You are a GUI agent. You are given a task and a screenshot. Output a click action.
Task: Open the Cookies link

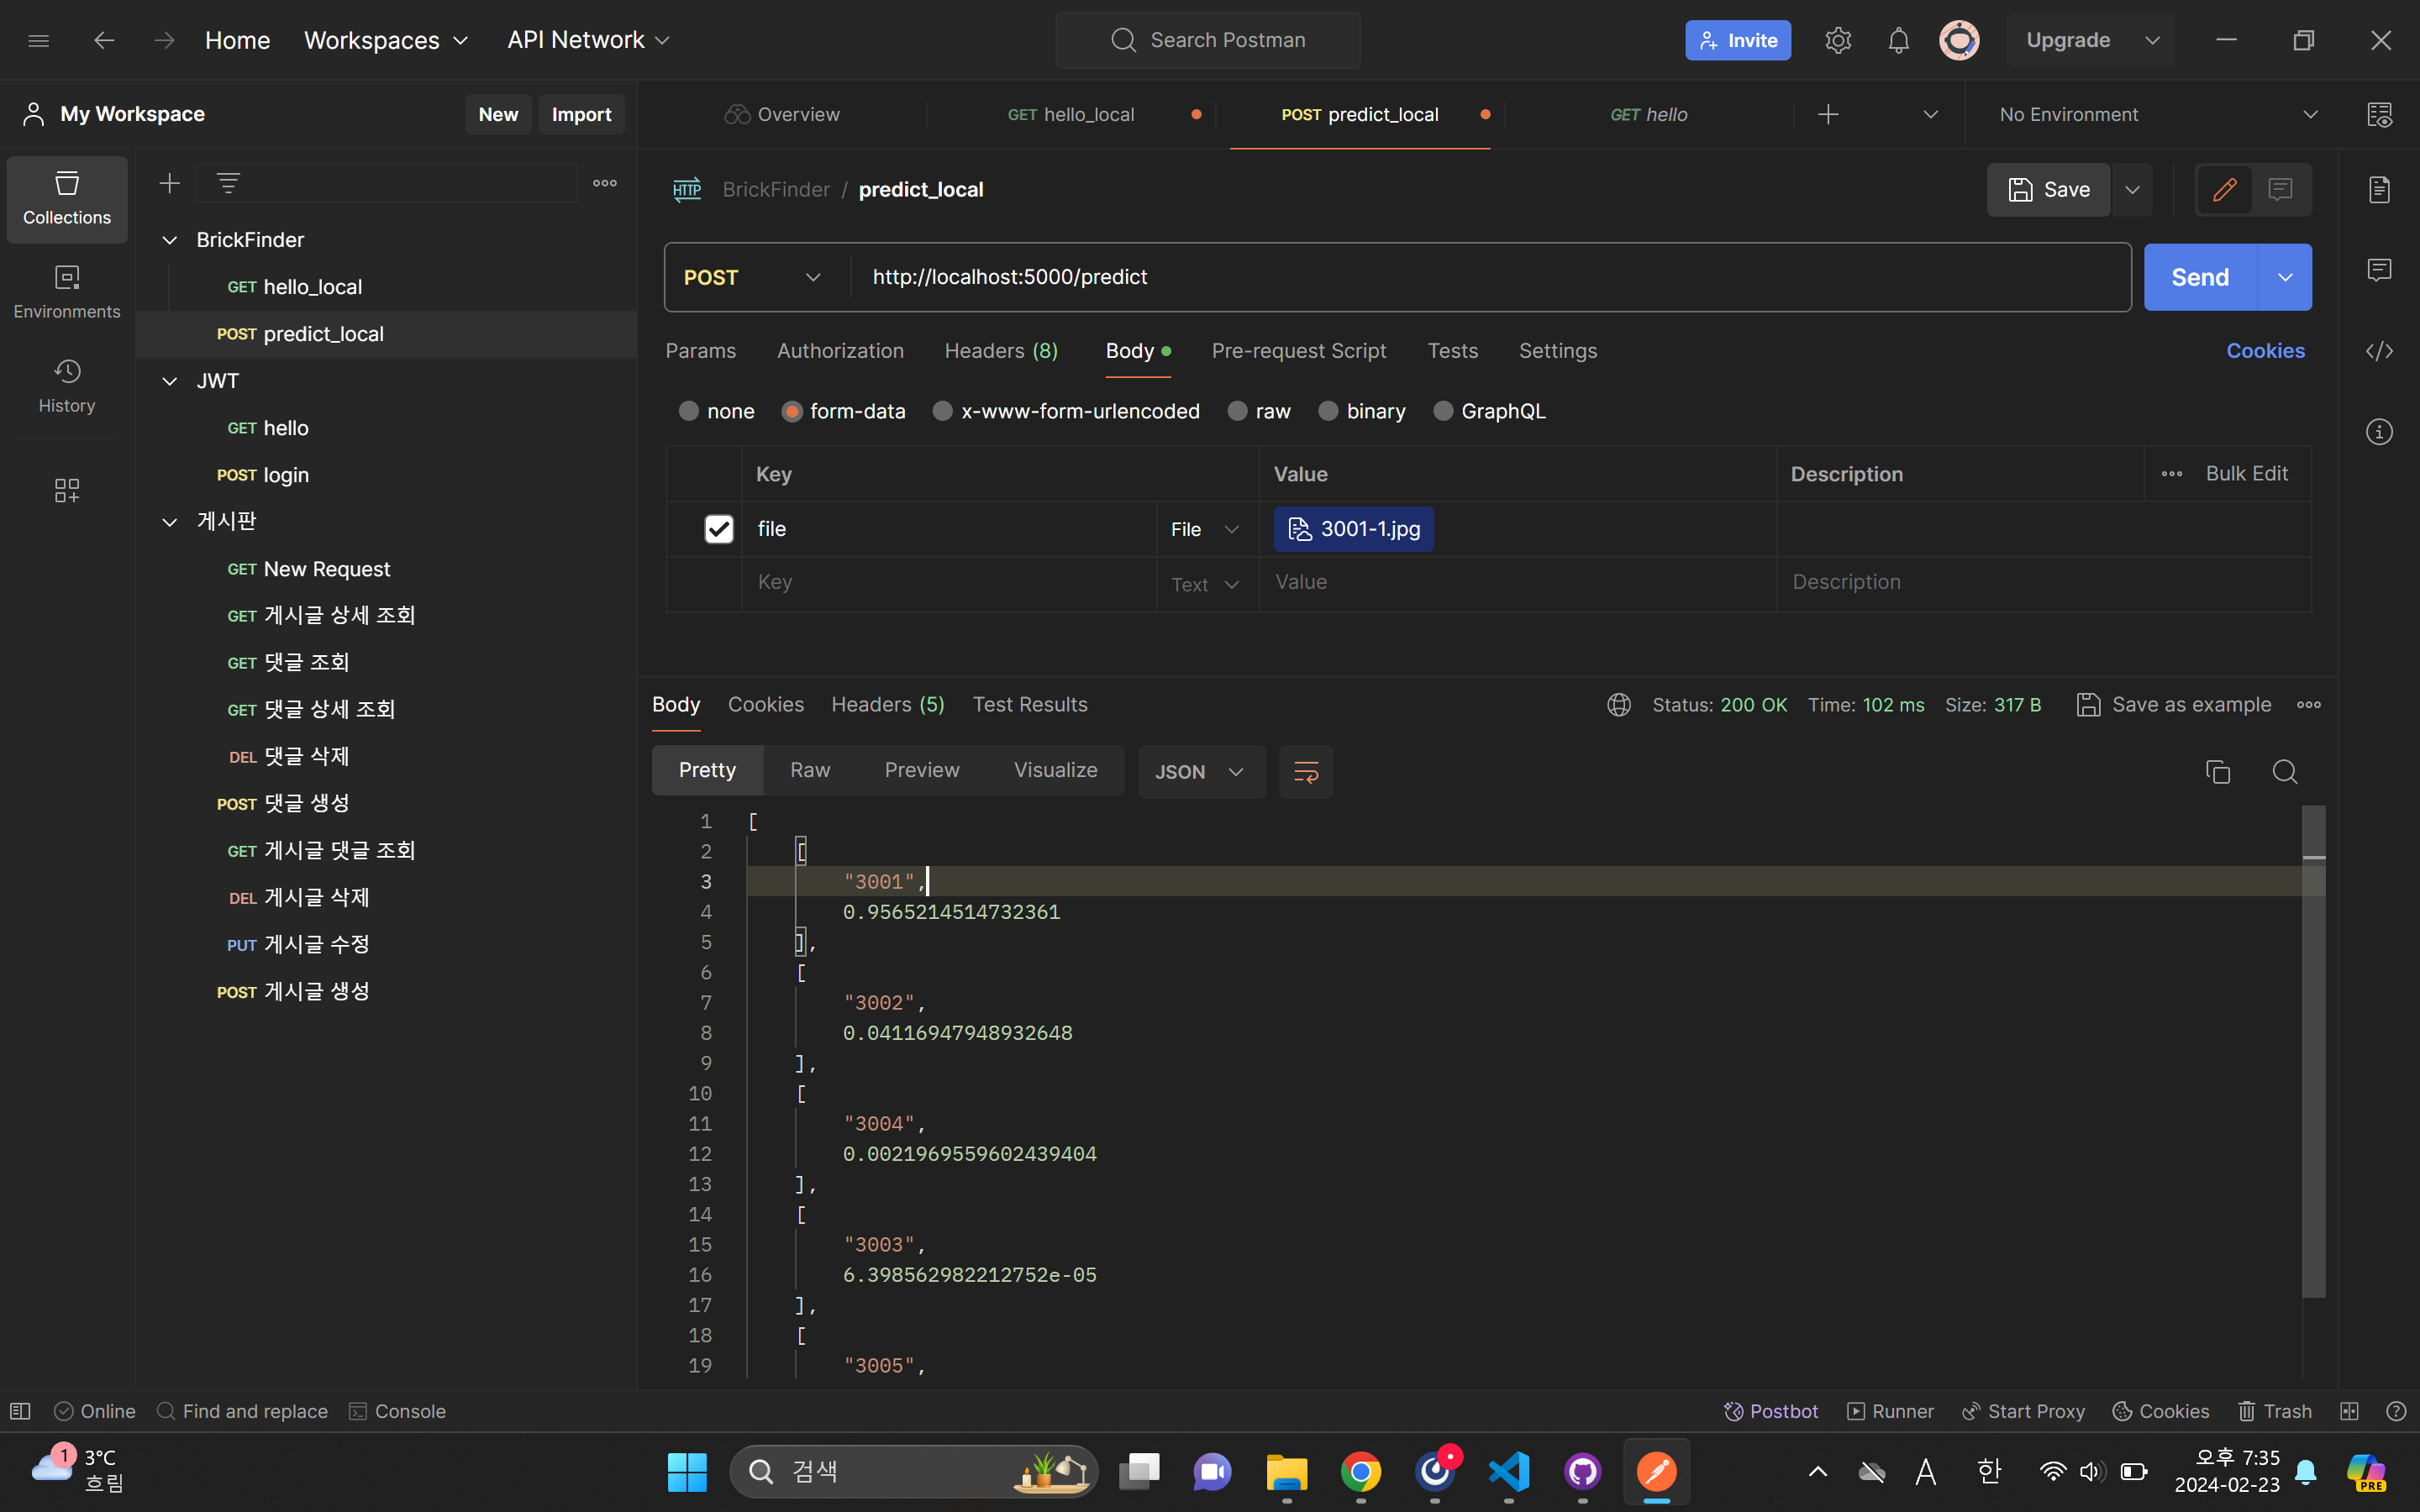2265,351
